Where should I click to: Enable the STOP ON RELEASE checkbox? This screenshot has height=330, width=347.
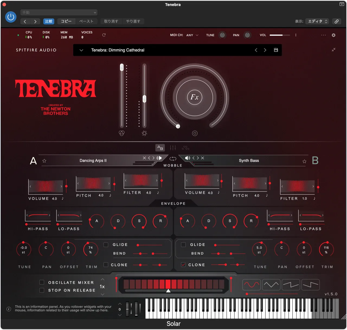42,290
